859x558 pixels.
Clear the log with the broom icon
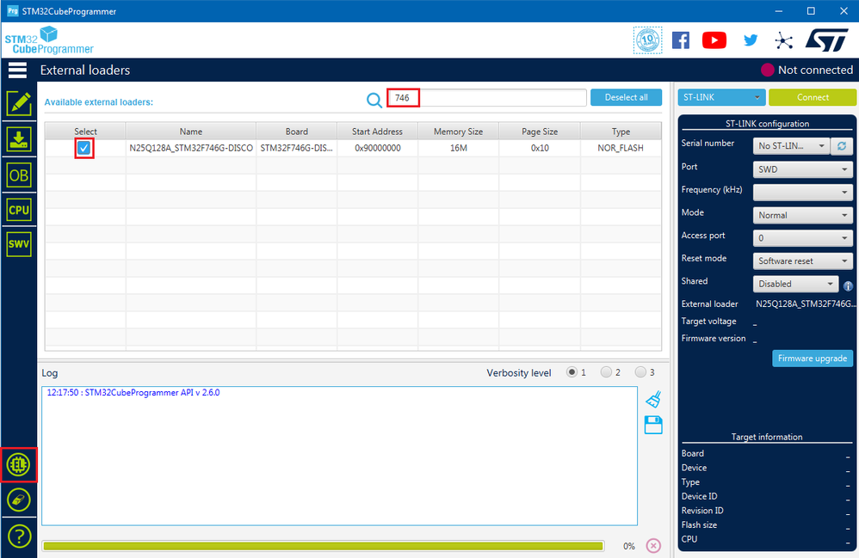pyautogui.click(x=653, y=399)
